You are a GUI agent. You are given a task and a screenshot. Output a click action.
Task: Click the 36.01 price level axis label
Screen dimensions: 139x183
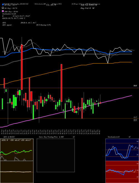point(135,86)
